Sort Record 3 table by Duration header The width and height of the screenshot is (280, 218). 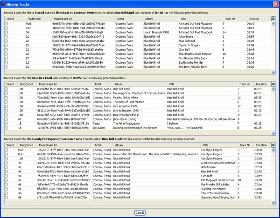(x=262, y=145)
